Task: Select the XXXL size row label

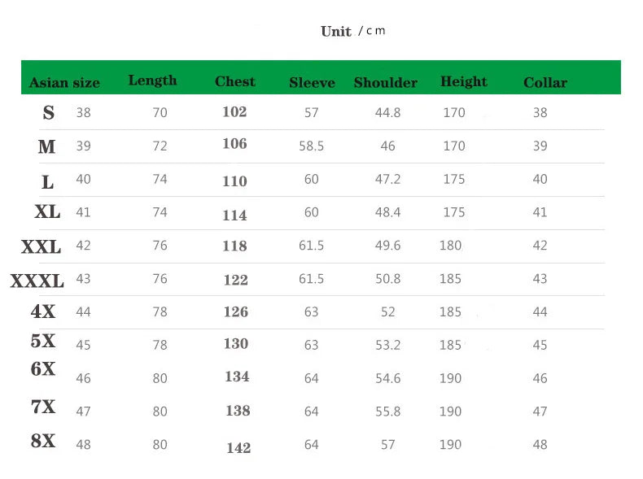Action: 37,281
